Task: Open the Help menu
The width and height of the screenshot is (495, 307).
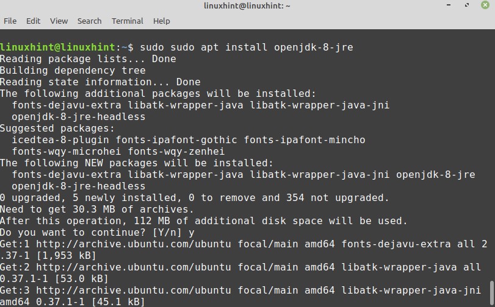Action: coord(161,21)
